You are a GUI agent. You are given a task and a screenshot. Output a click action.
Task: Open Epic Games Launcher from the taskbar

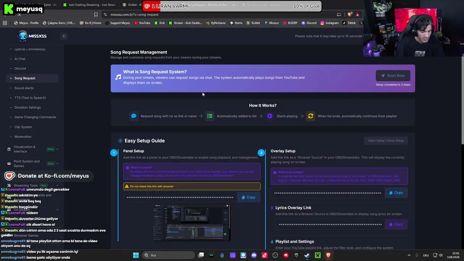pyautogui.click(x=297, y=255)
